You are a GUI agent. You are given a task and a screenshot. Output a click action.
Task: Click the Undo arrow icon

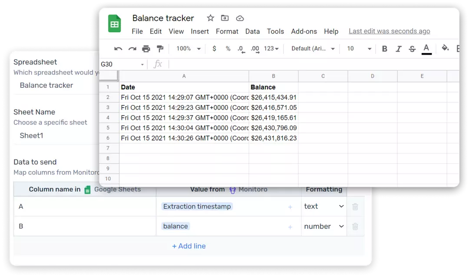(118, 49)
